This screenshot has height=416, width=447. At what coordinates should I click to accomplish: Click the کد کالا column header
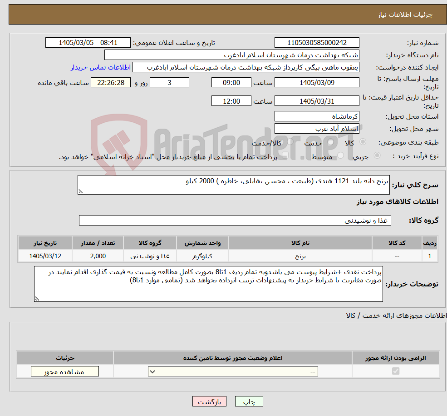pos(397,243)
